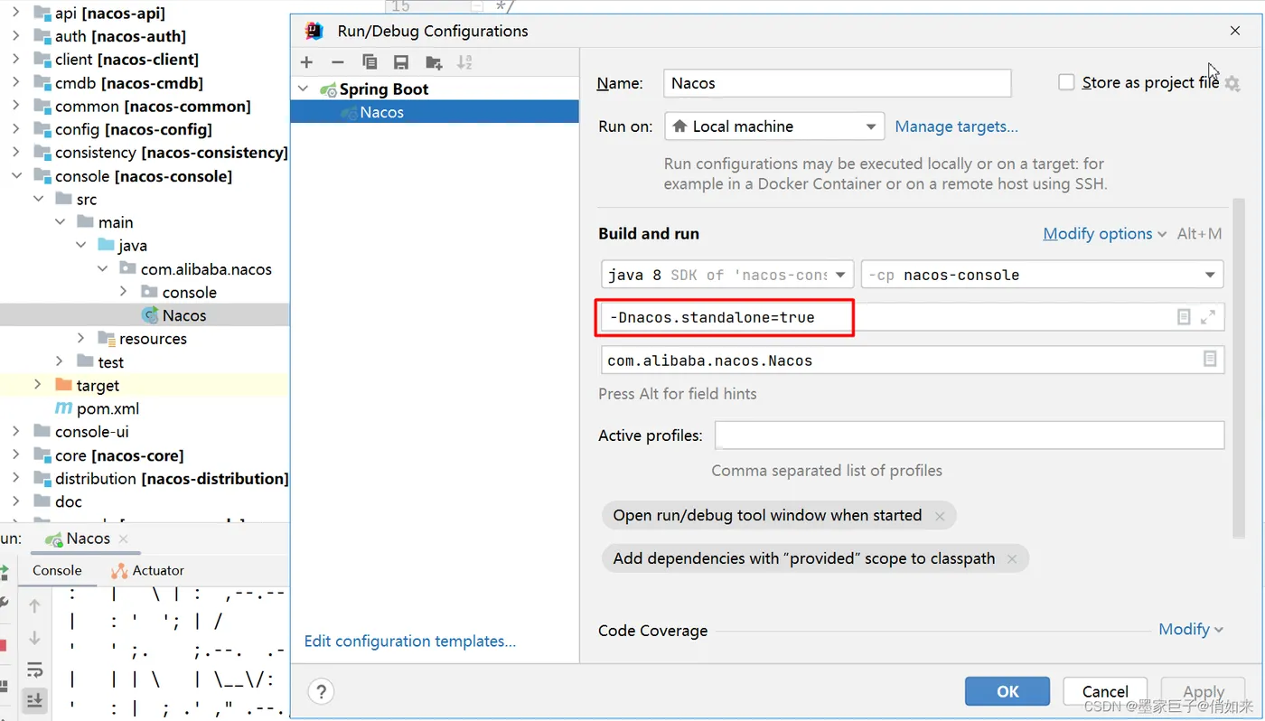Remove the 'Open run/debug tool window' option chip
This screenshot has width=1265, height=721.
[940, 516]
